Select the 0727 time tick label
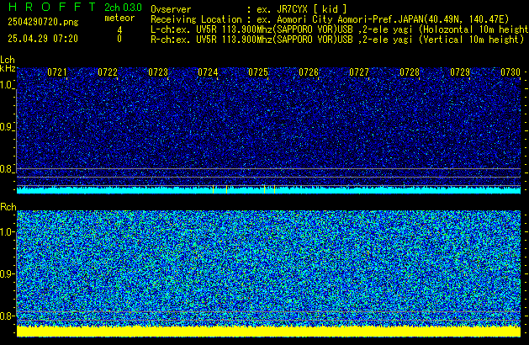Screen dimensions: 529x345 359,72
